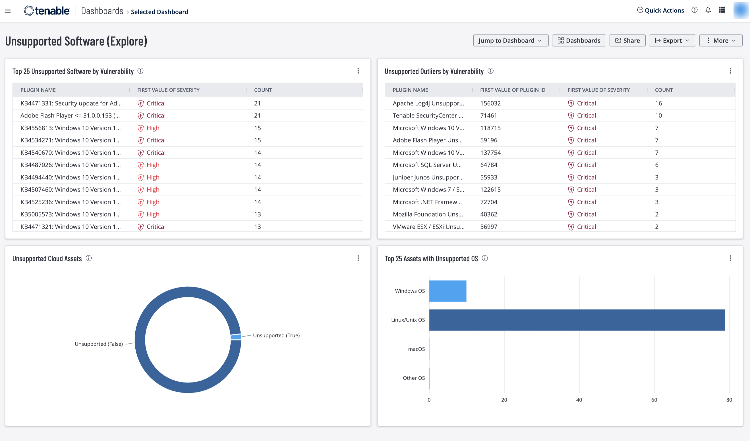
Task: Sort software table by COUNT header
Action: (x=263, y=90)
